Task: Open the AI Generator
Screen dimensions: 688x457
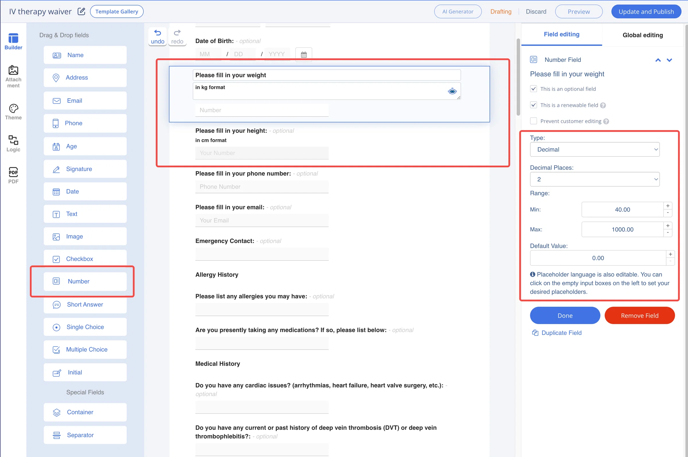Action: [x=458, y=12]
